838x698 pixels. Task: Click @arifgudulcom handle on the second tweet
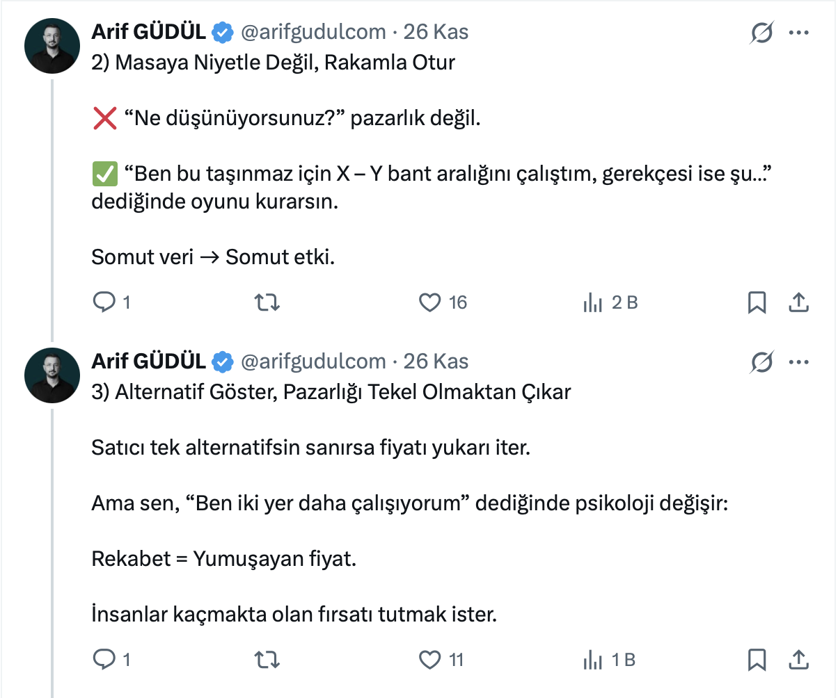point(313,362)
